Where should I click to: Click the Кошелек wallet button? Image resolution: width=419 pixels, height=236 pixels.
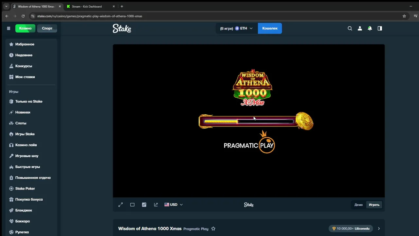click(x=270, y=29)
